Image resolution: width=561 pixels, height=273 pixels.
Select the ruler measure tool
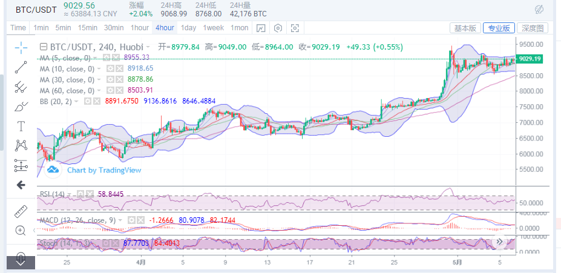[x=21, y=211]
